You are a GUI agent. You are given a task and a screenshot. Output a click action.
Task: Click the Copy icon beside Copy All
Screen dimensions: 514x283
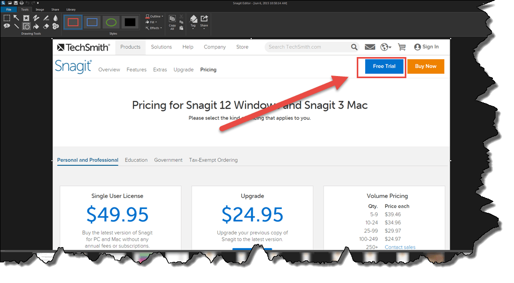[182, 22]
